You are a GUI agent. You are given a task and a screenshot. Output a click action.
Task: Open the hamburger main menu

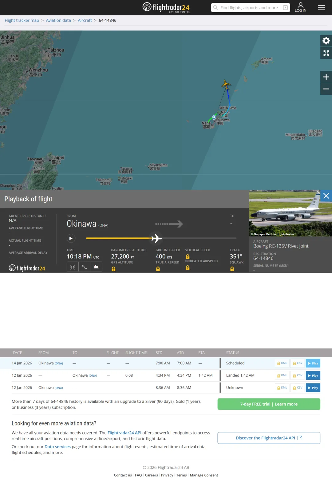(322, 8)
